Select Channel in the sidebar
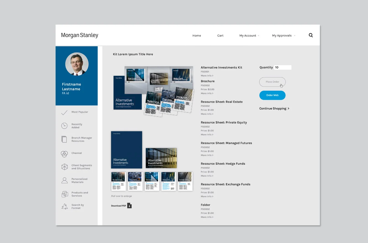Image resolution: width=368 pixels, height=243 pixels. [77, 153]
